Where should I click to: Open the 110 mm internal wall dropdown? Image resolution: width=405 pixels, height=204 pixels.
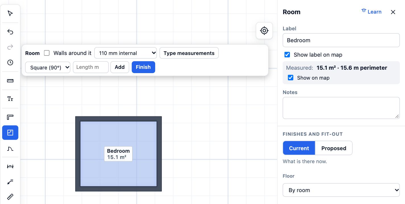tap(126, 53)
